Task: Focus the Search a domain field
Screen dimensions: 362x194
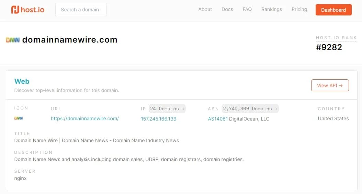Action: (x=81, y=10)
